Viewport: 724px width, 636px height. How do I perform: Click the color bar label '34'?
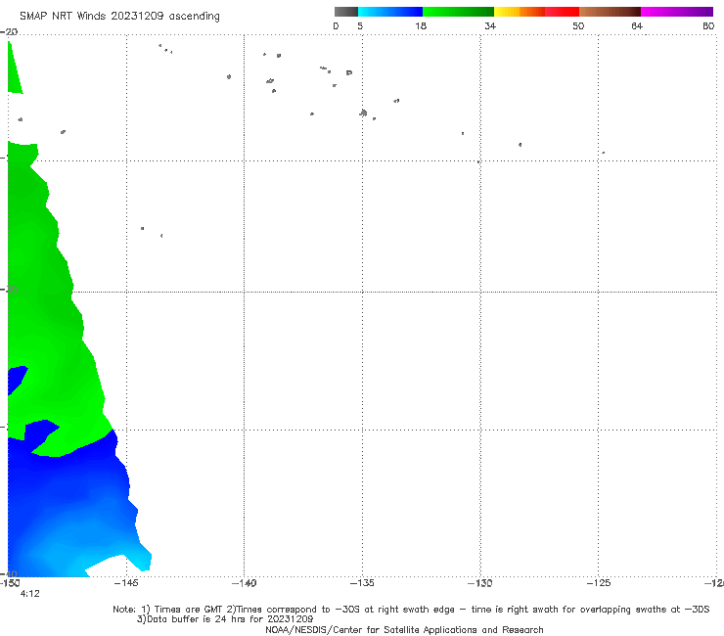click(x=490, y=25)
